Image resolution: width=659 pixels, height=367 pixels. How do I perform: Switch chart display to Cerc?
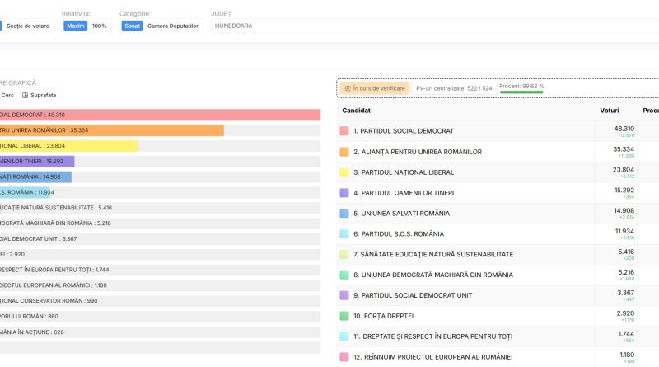pos(7,95)
